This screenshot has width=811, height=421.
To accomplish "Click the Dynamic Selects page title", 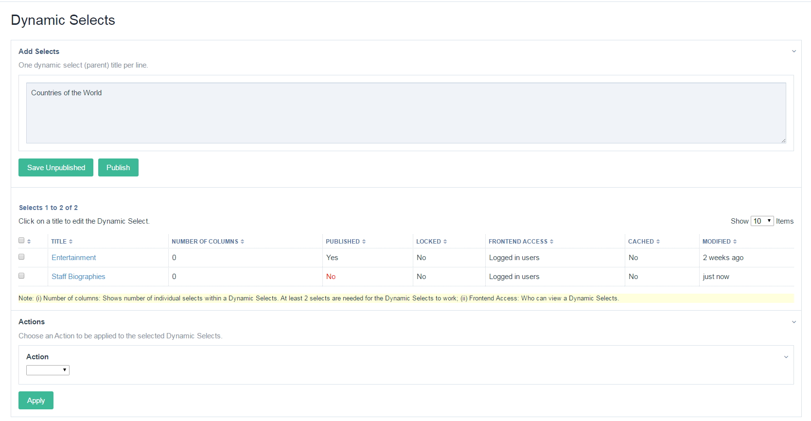I will click(x=63, y=20).
